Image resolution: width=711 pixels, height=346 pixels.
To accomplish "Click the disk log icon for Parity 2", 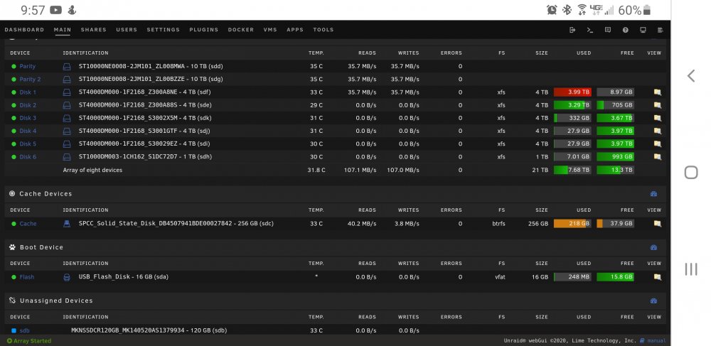I will (67, 80).
